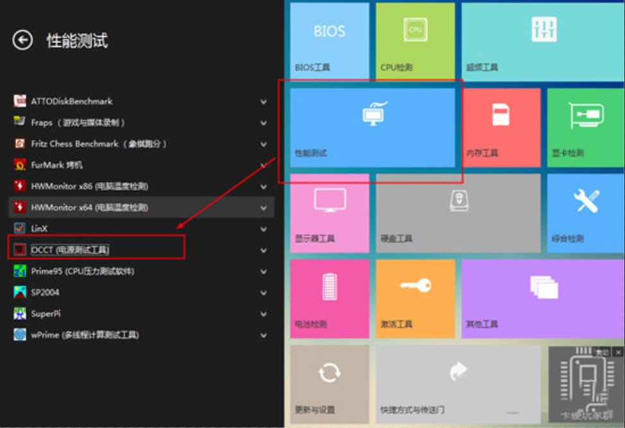Open the 显示器工具 monitor tools tile
Image resolution: width=625 pixels, height=428 pixels.
click(330, 213)
